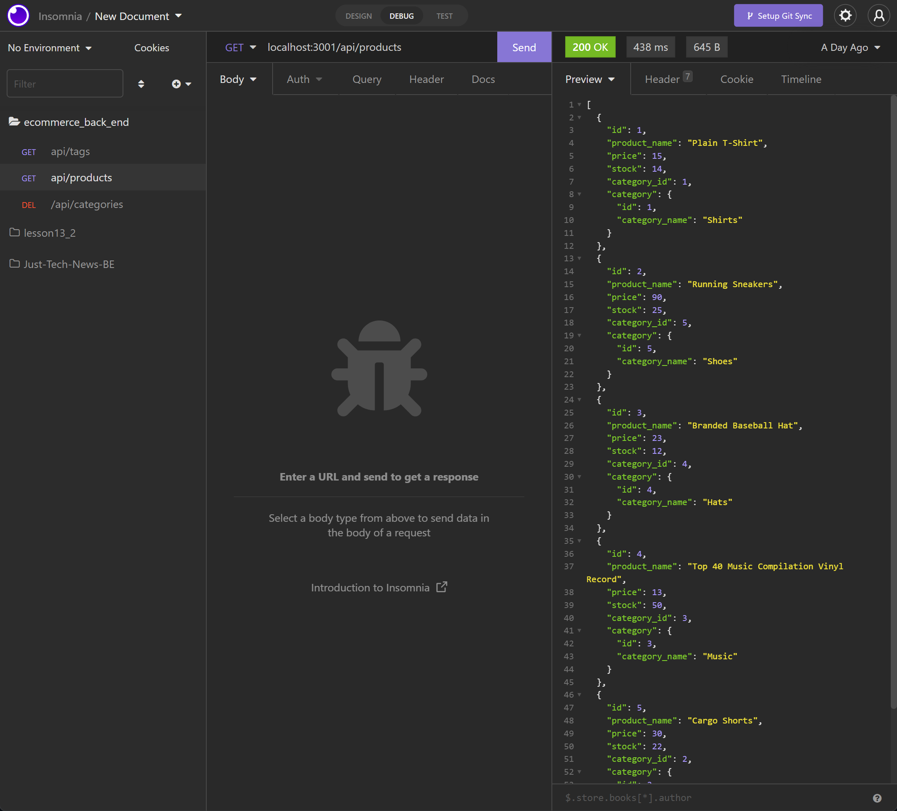Open the plus icon to create a request
This screenshot has height=811, width=897.
coord(176,84)
